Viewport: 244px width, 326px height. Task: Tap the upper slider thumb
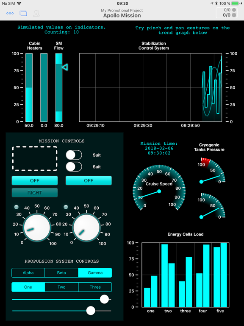pos(104,299)
